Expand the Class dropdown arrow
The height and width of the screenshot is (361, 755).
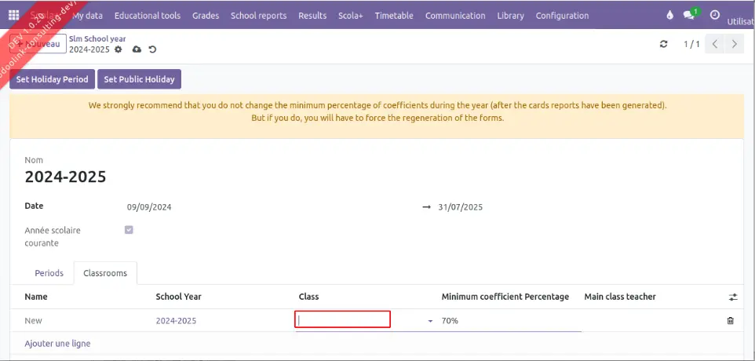(429, 321)
